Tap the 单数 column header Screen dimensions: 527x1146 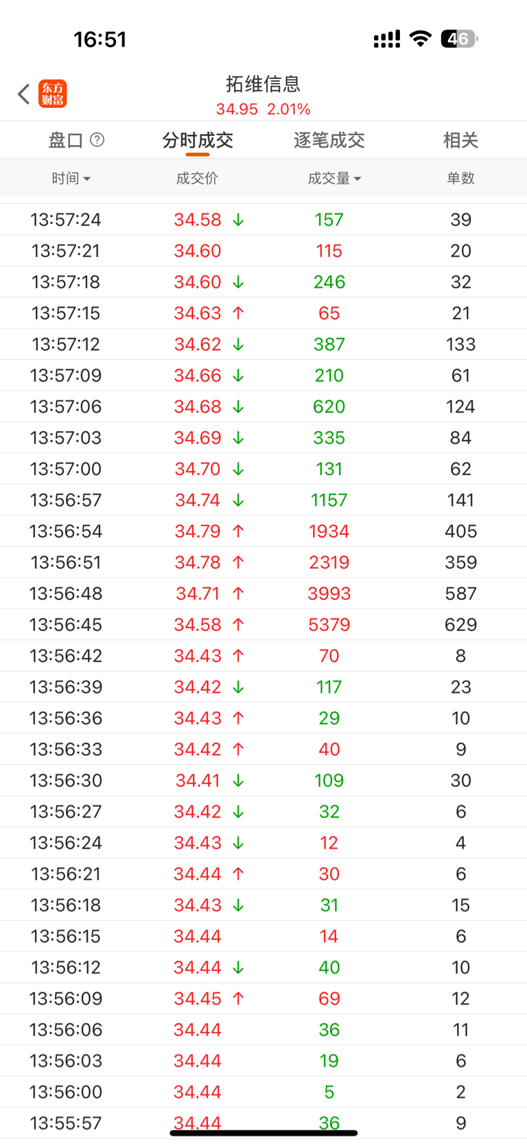[460, 179]
